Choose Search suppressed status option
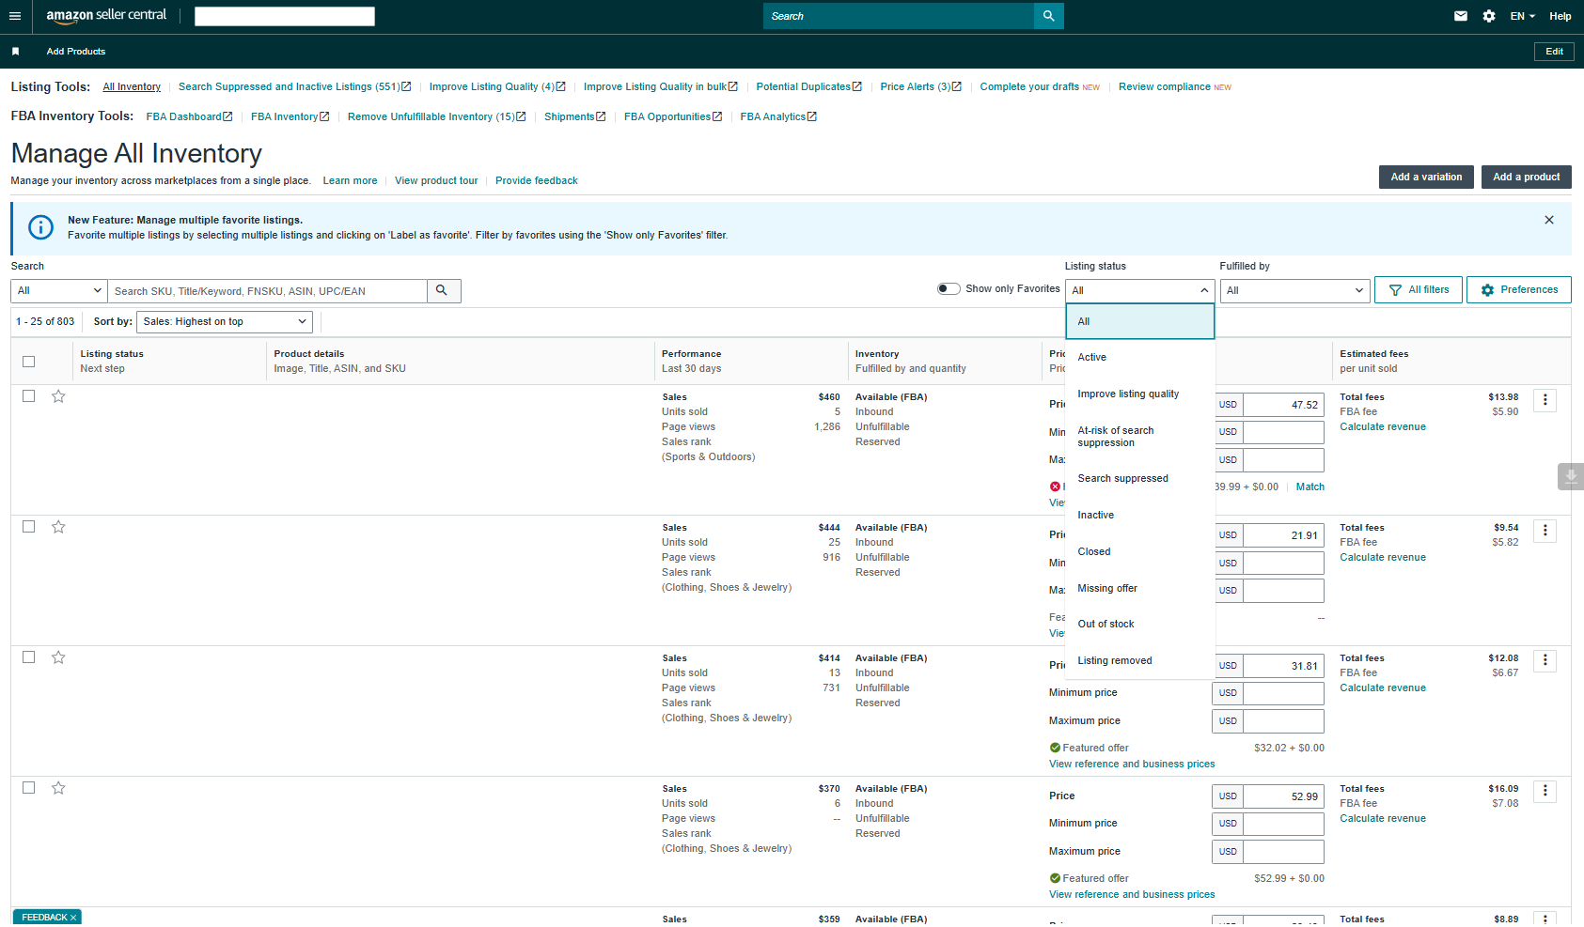Image resolution: width=1584 pixels, height=927 pixels. (1140, 479)
